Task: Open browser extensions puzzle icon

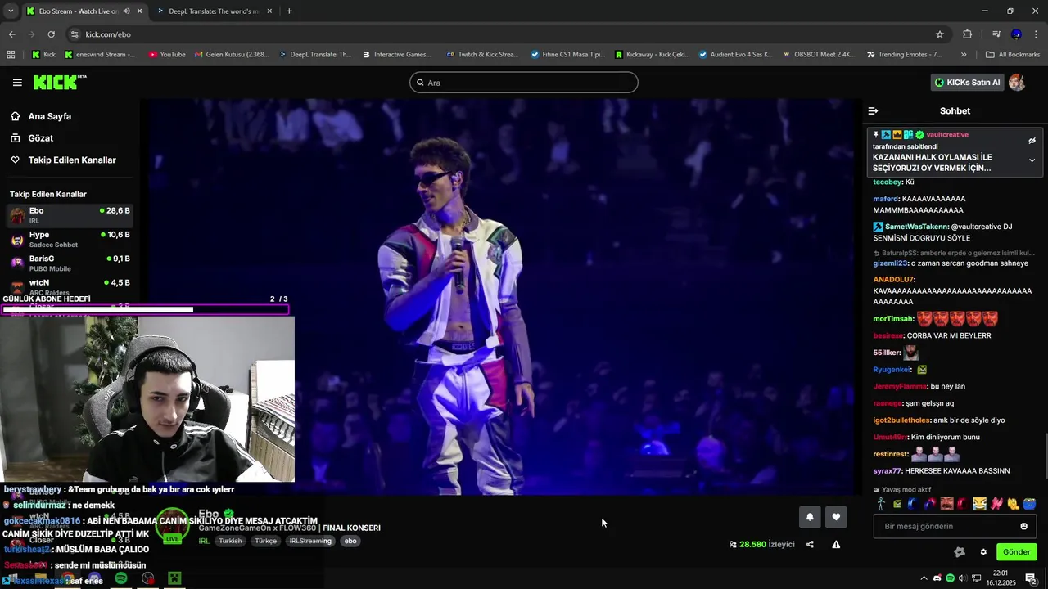Action: pos(967,34)
